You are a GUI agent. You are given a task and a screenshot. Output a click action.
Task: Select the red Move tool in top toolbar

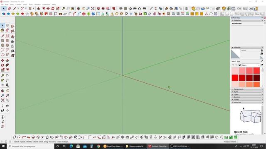coord(48,8)
